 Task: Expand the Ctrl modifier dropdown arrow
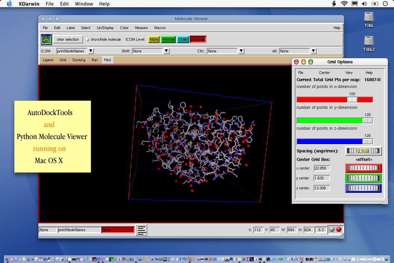coord(241,51)
